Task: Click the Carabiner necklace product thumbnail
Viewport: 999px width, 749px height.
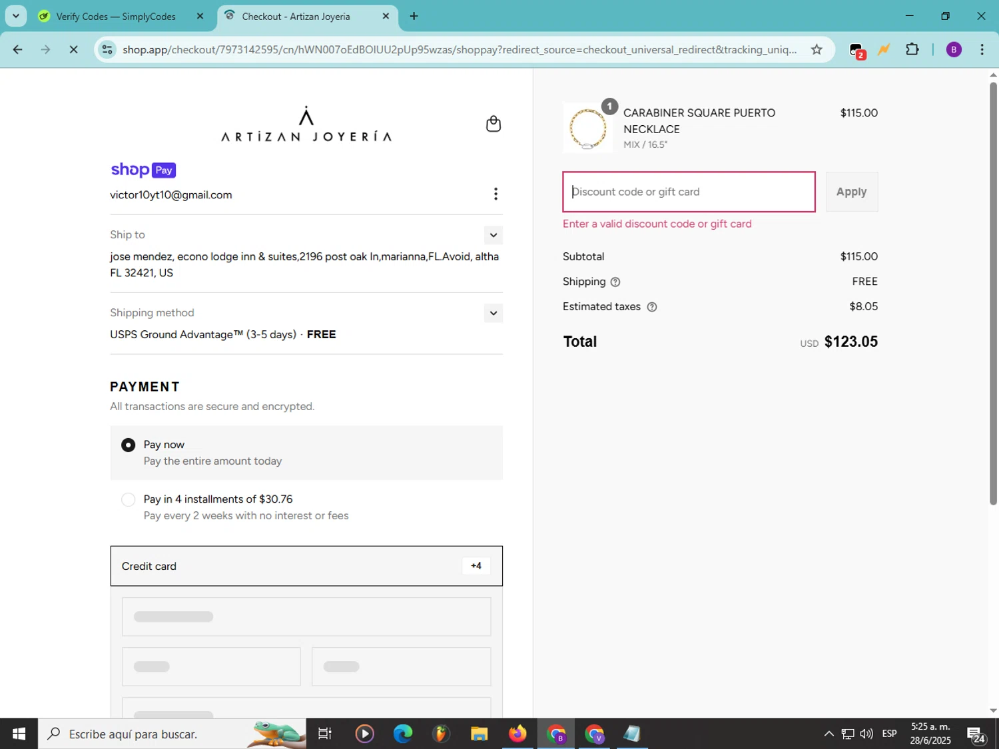Action: [x=587, y=128]
